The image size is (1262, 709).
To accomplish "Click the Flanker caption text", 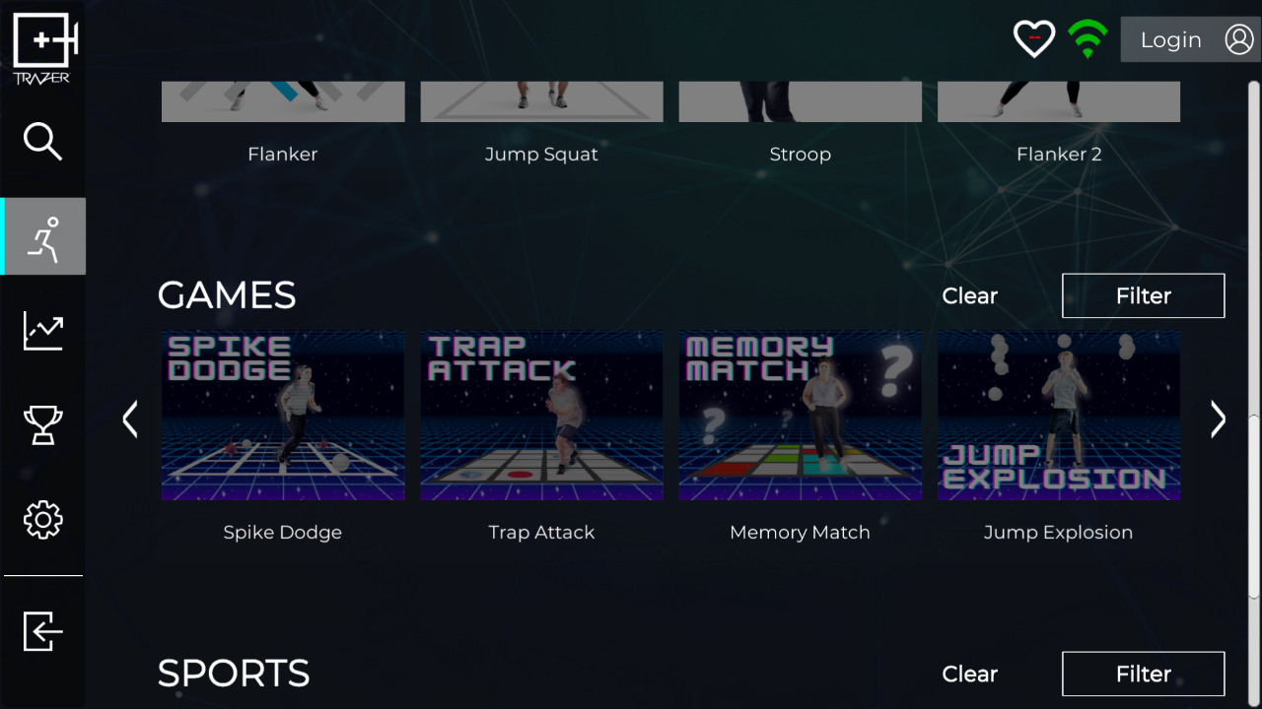I will pos(283,155).
